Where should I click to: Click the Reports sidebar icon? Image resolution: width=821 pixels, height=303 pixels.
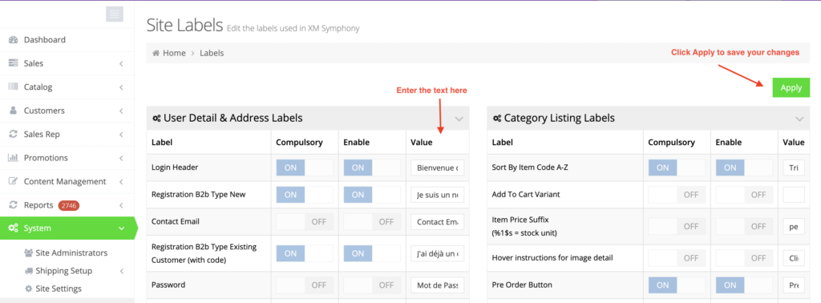[x=14, y=205]
